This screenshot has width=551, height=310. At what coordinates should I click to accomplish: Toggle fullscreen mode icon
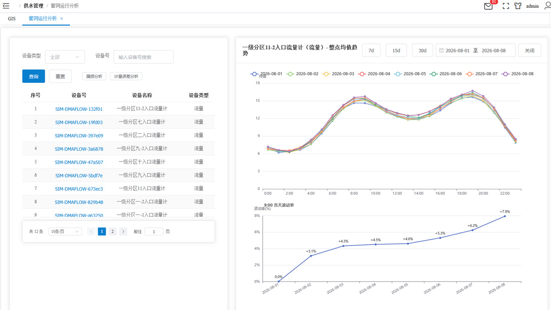(506, 6)
